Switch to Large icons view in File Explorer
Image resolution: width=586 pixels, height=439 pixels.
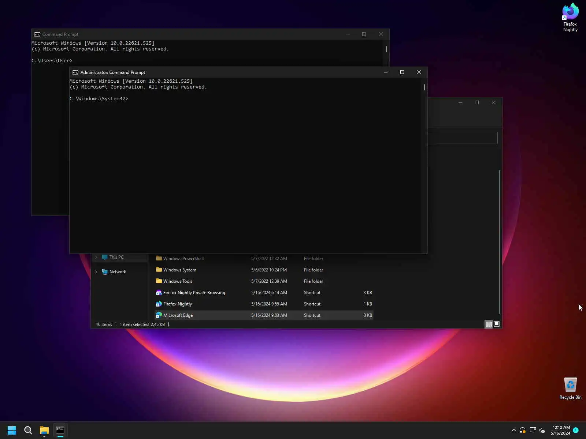point(497,324)
